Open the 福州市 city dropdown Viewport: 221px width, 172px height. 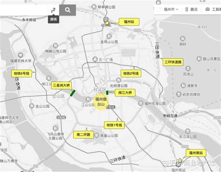171,9
